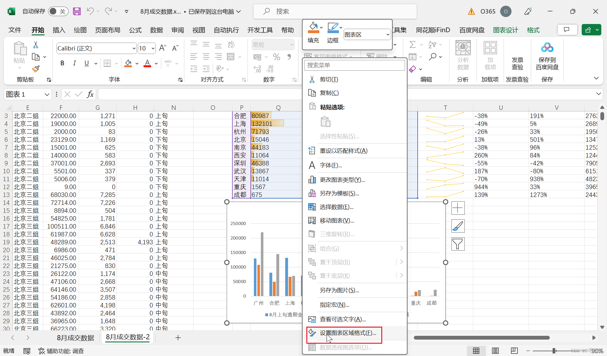Open font color dropdown arrow
This screenshot has height=356, width=607.
pyautogui.click(x=156, y=63)
